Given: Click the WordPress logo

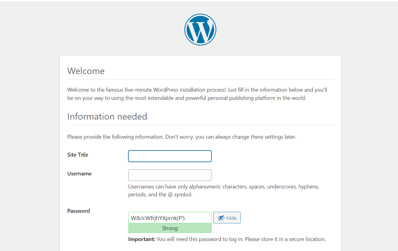Looking at the screenshot, I should pos(200,30).
